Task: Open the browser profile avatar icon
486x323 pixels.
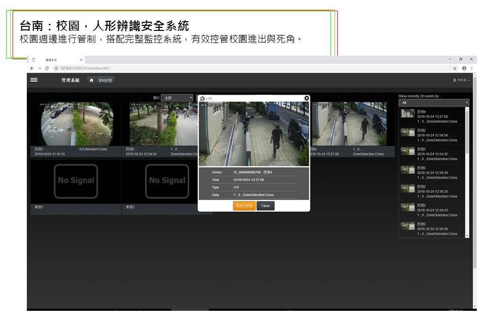Action: [x=464, y=68]
